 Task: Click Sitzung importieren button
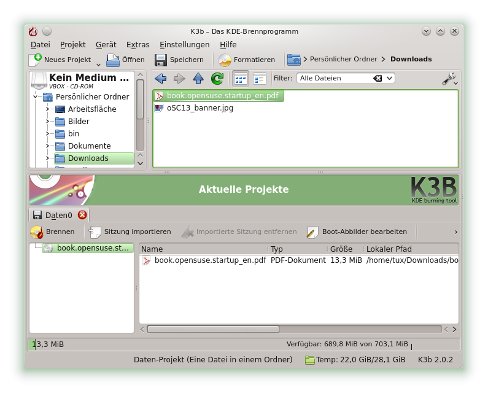tap(130, 232)
